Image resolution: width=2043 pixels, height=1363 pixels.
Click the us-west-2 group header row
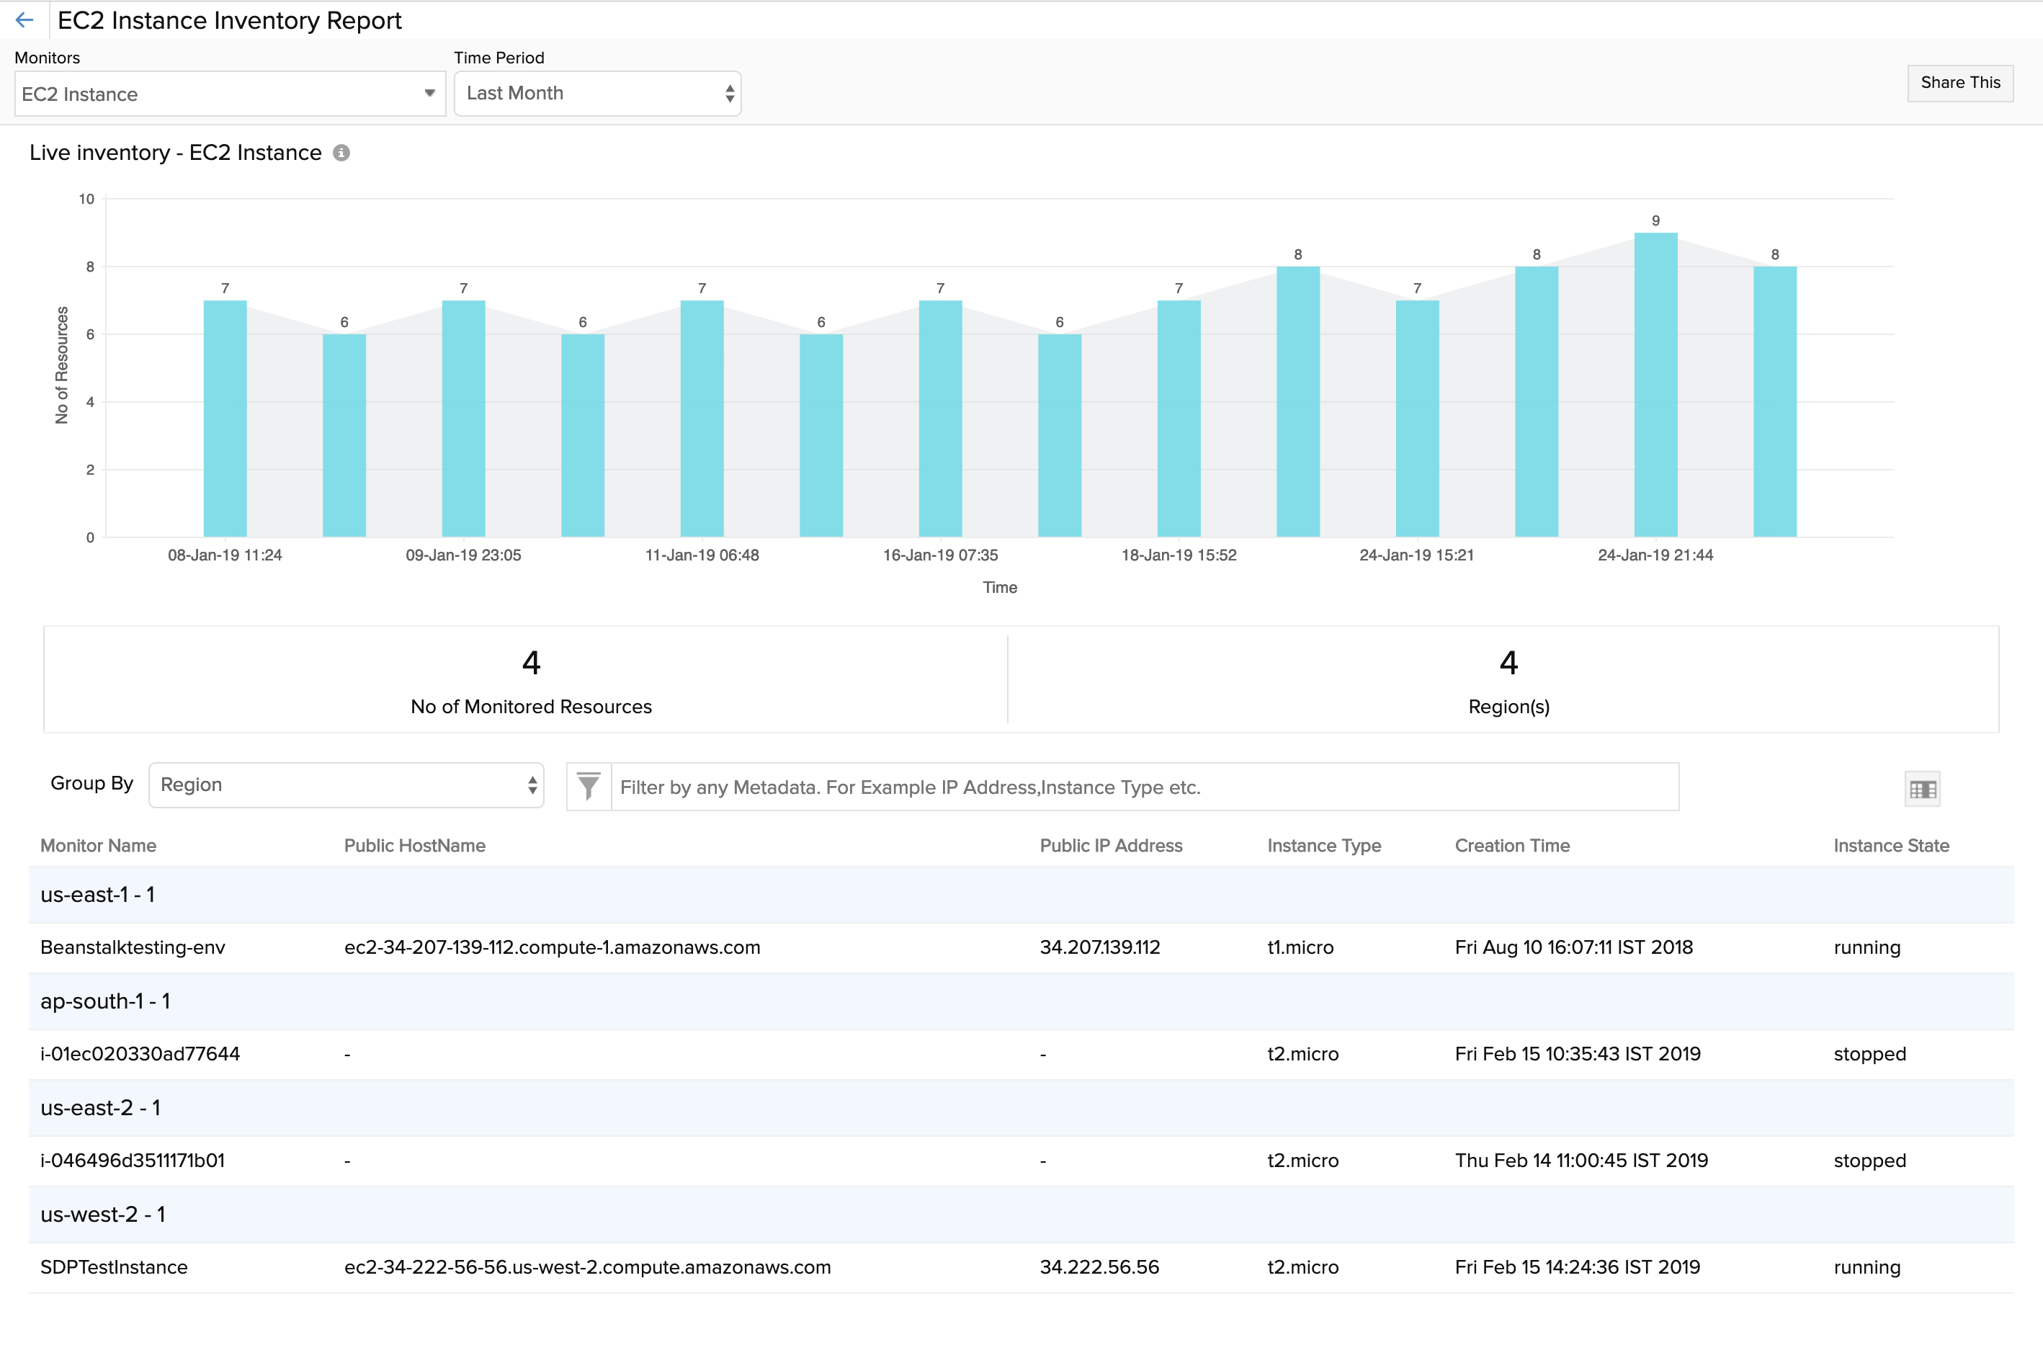click(102, 1215)
